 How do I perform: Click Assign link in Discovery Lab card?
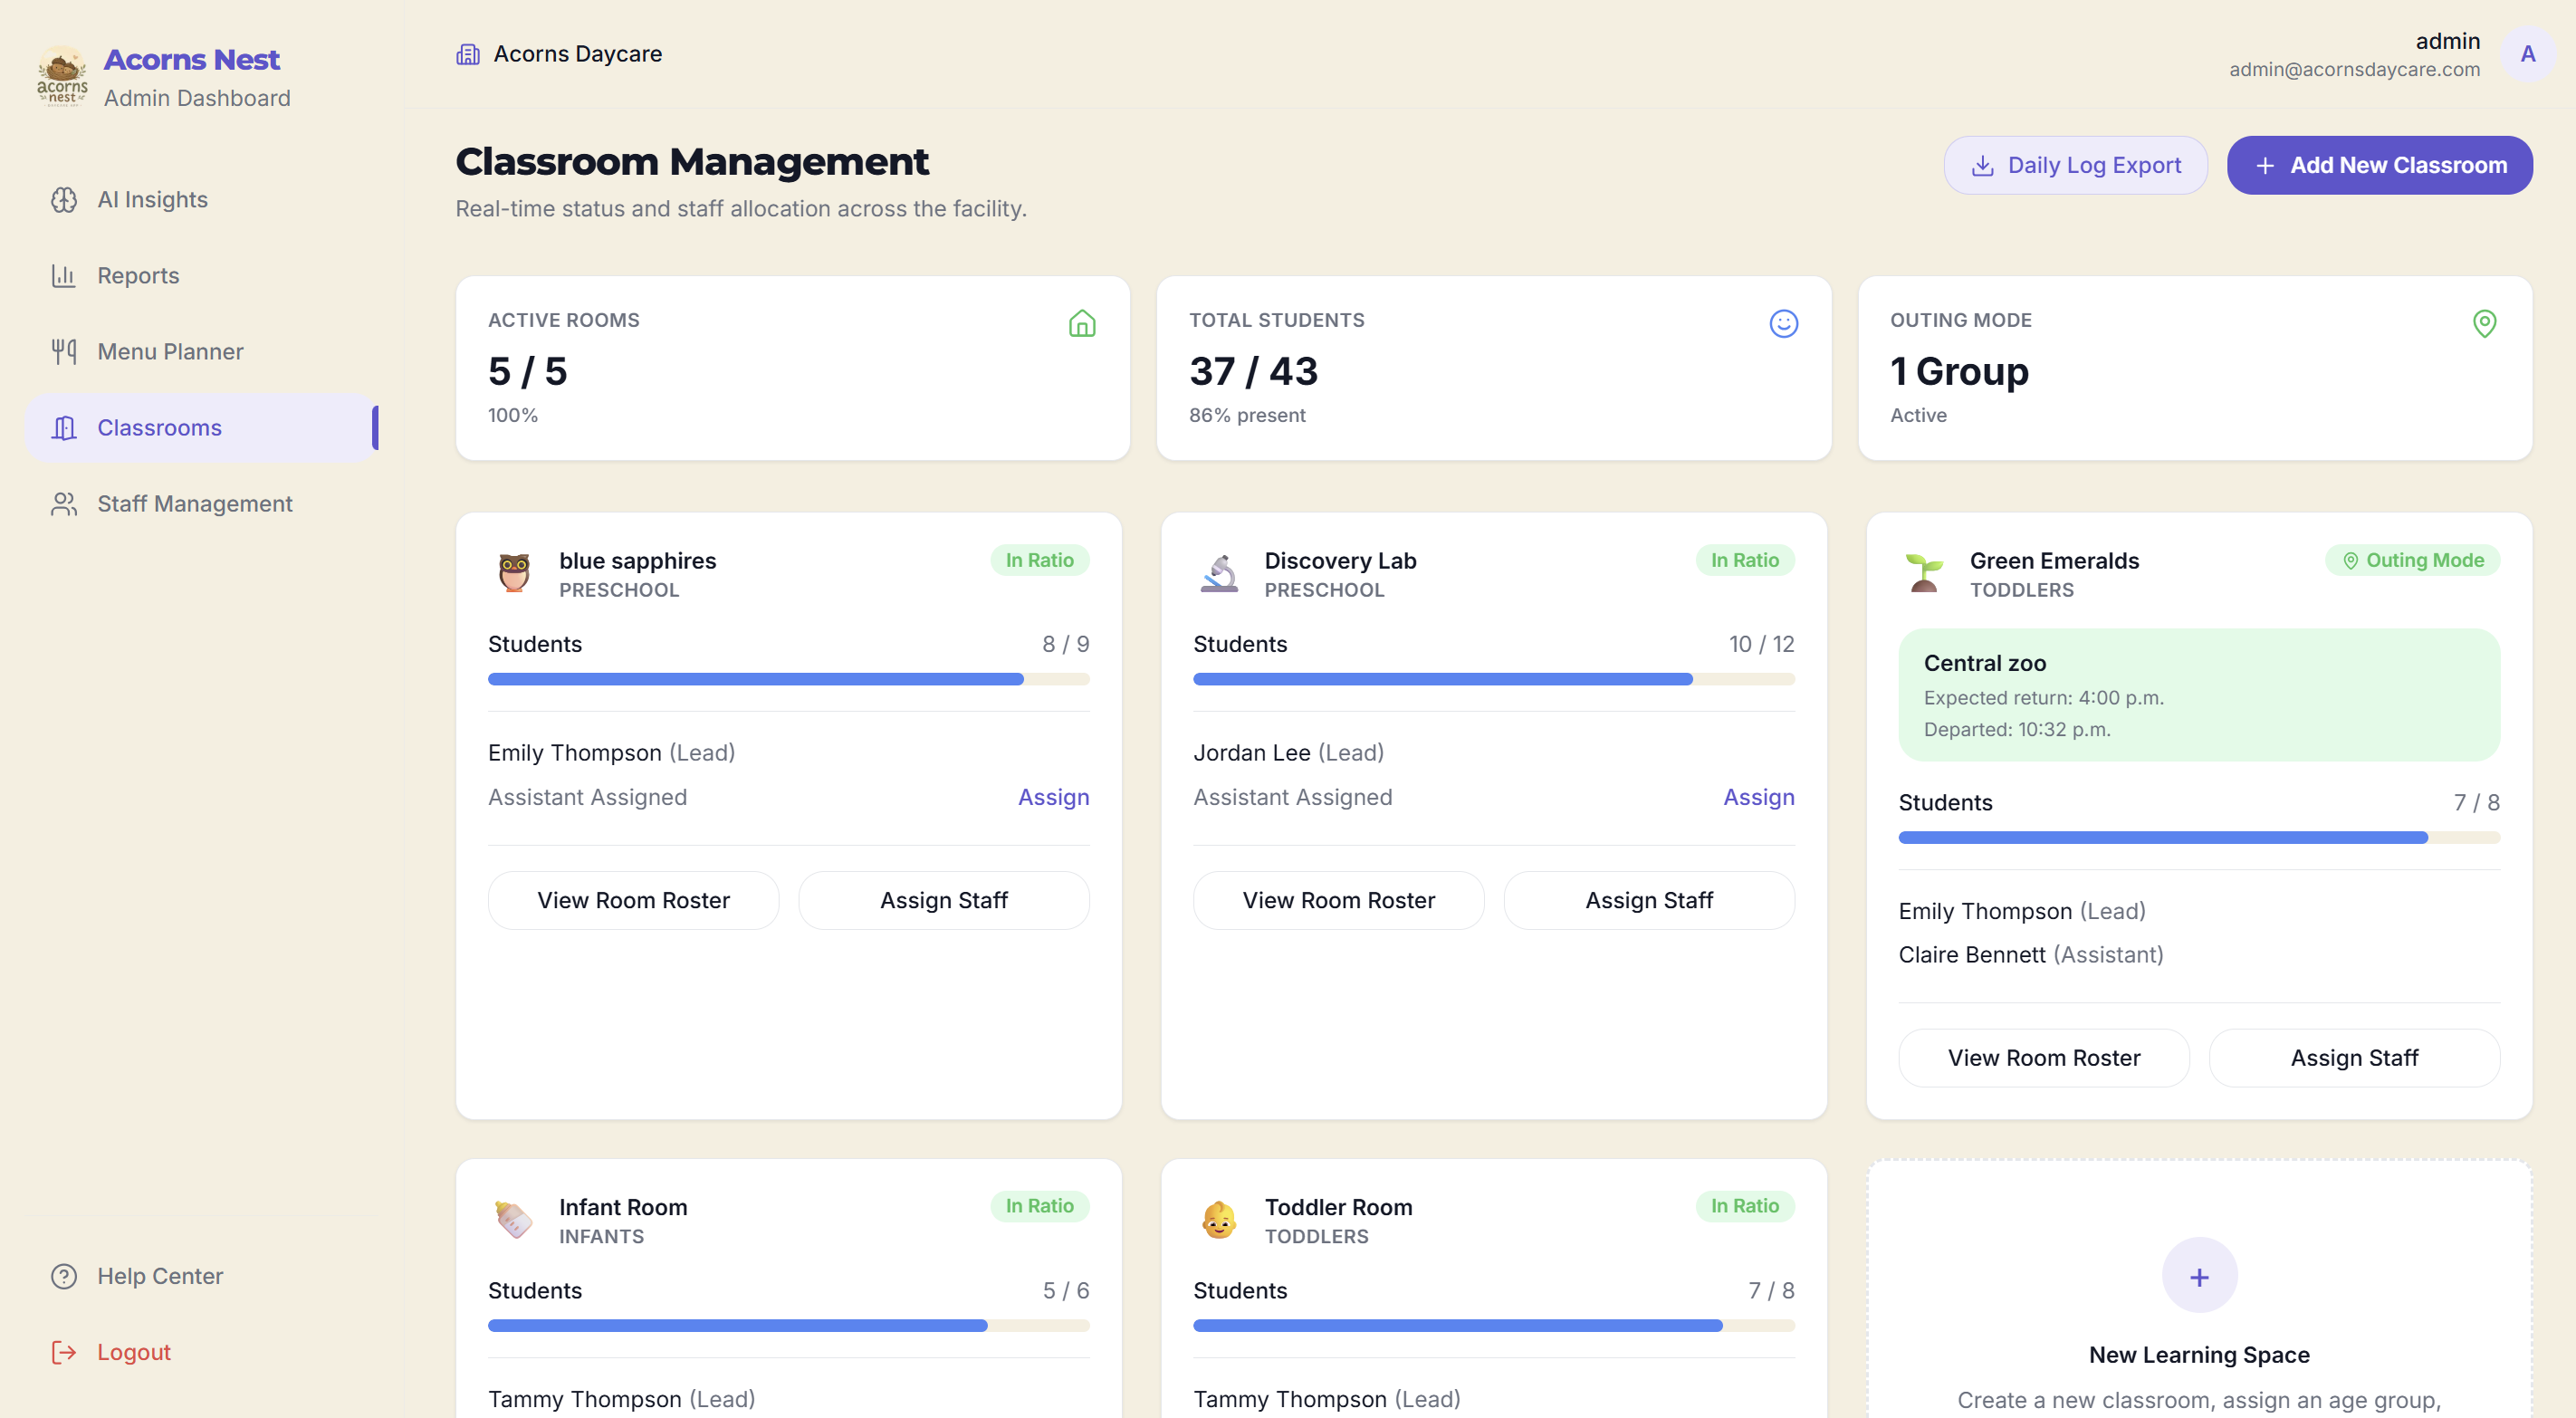[x=1758, y=797]
